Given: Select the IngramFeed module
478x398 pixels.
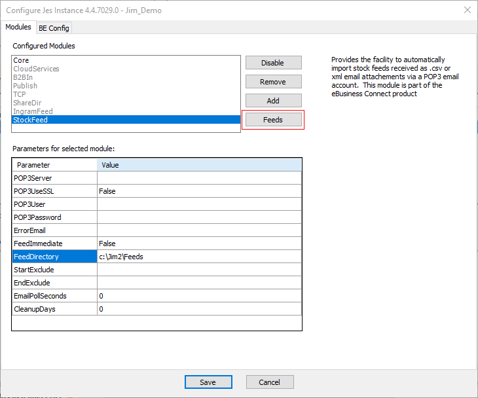Looking at the screenshot, I should point(33,111).
